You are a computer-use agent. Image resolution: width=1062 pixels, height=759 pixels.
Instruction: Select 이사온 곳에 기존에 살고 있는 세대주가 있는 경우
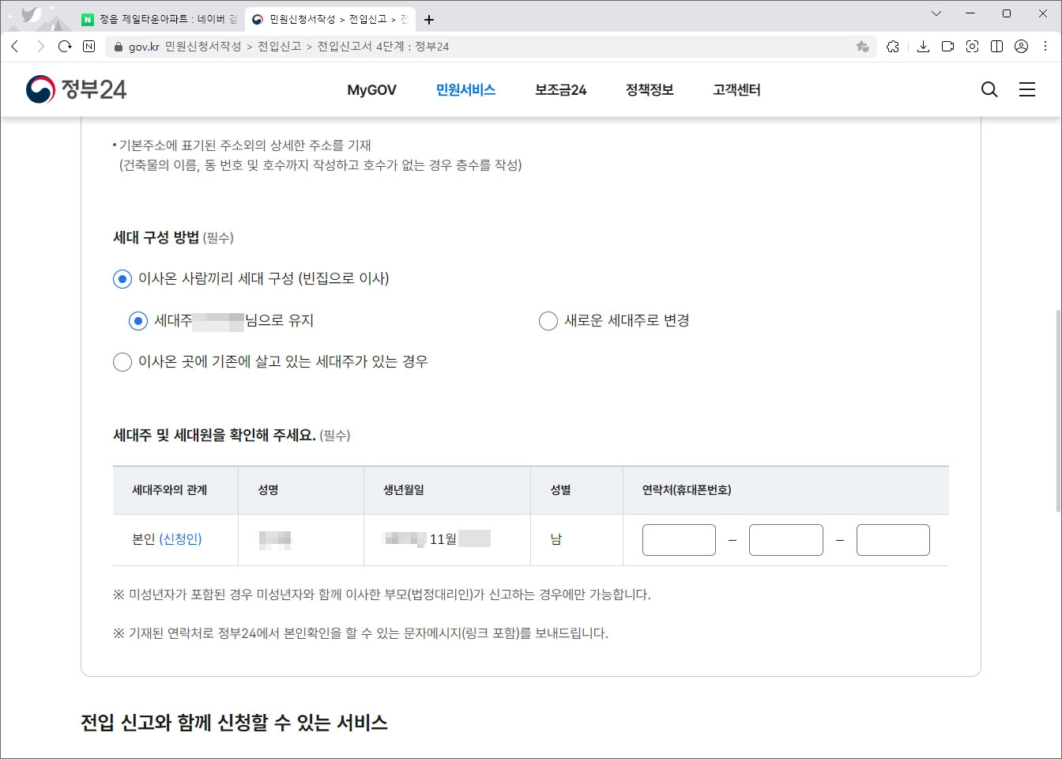(x=122, y=361)
